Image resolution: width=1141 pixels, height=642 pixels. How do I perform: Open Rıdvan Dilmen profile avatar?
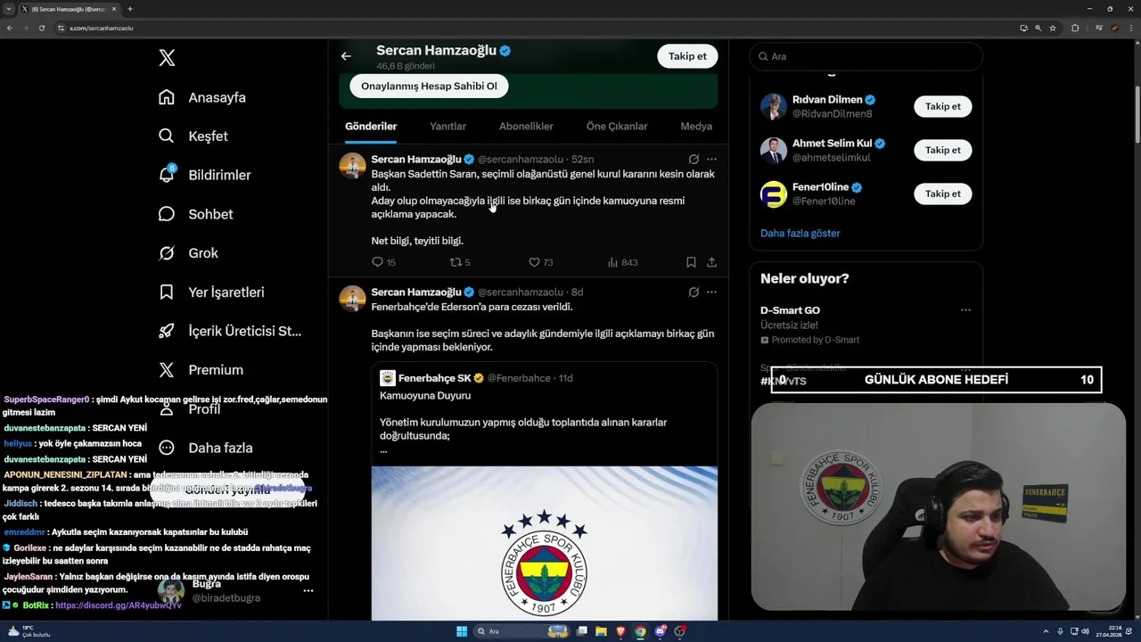(x=774, y=106)
